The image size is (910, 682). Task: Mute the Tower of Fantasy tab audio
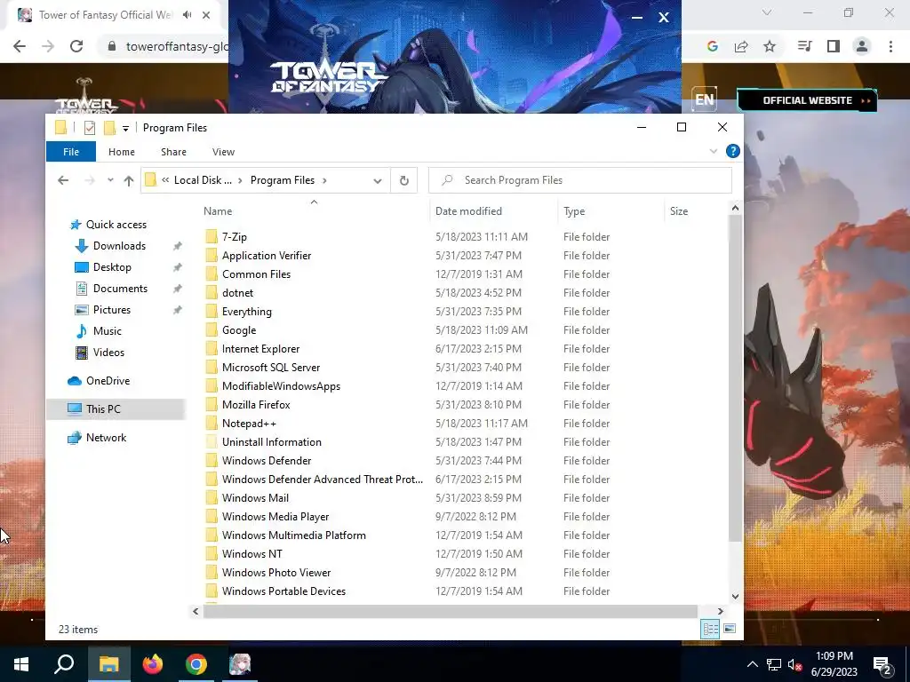point(187,15)
